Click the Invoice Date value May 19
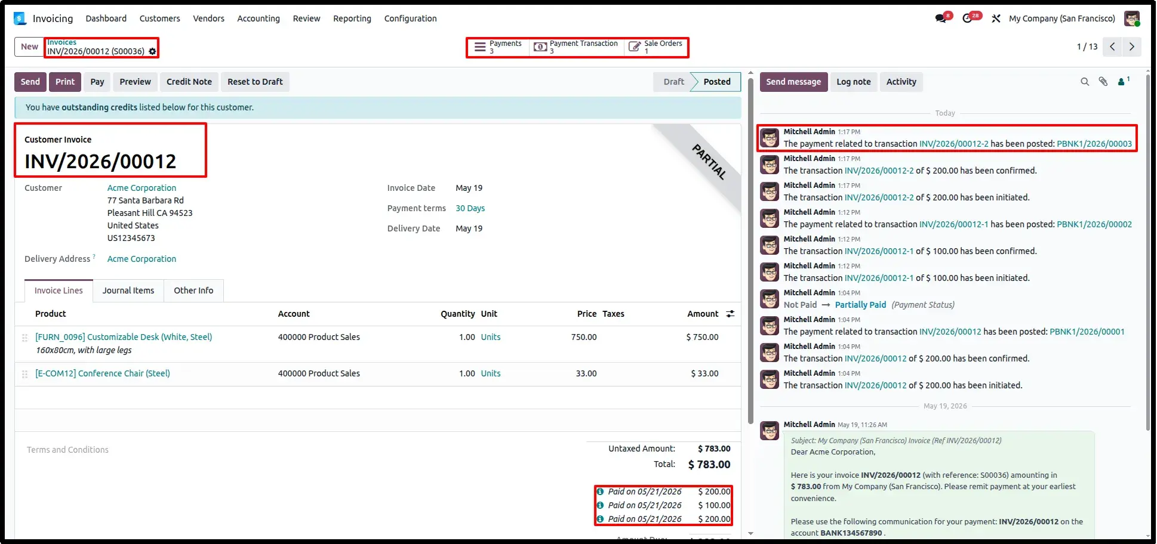1157x544 pixels. (x=469, y=188)
